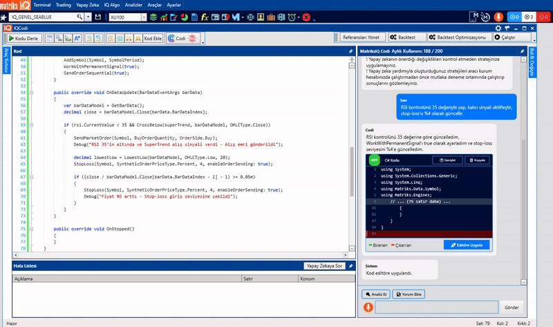
Task: Pin the Hata Listesi panel
Action: pyautogui.click(x=350, y=266)
